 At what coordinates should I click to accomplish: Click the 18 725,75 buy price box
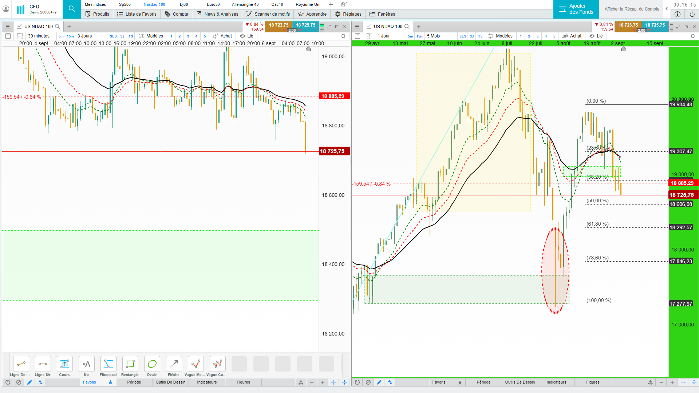tap(305, 25)
